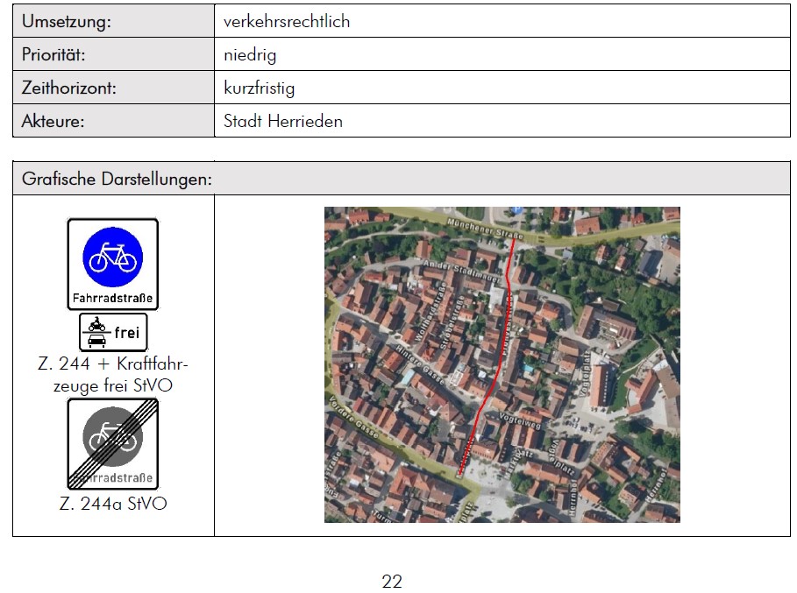The image size is (797, 593).
Task: Click the blue parking symbol on the map
Action: pos(516,209)
